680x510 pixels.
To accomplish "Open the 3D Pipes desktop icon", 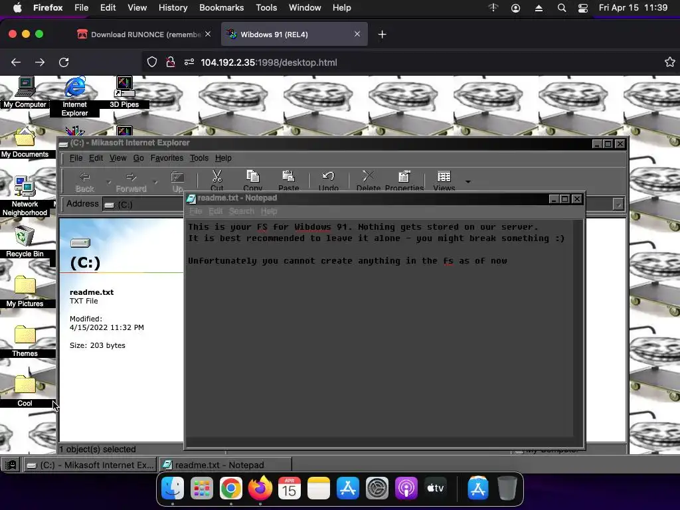I will 124,92.
